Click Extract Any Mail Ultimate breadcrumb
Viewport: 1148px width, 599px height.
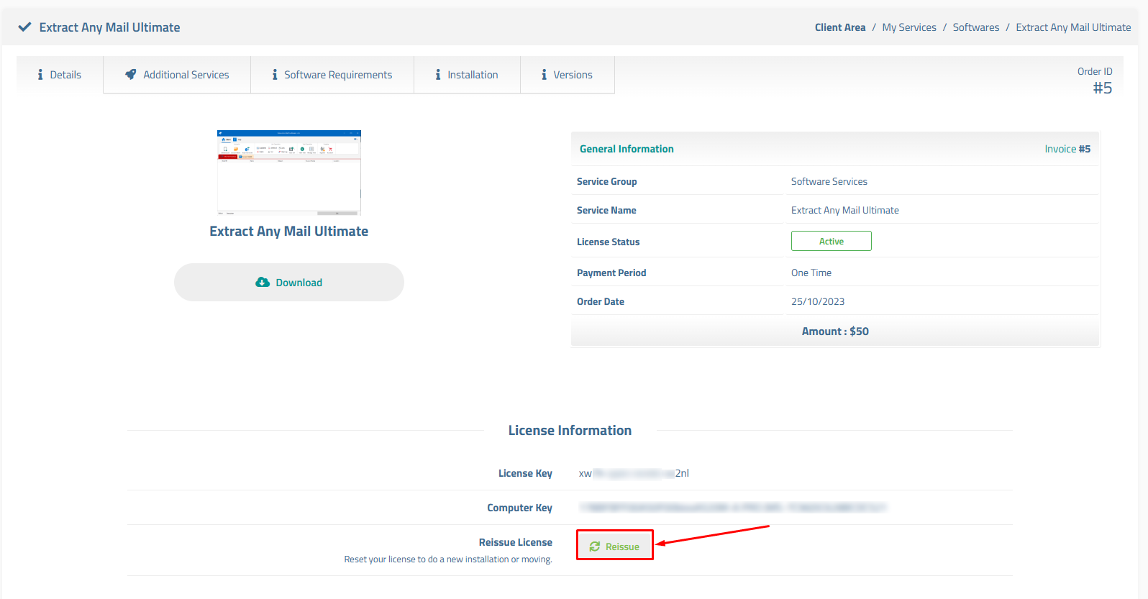coord(1073,27)
